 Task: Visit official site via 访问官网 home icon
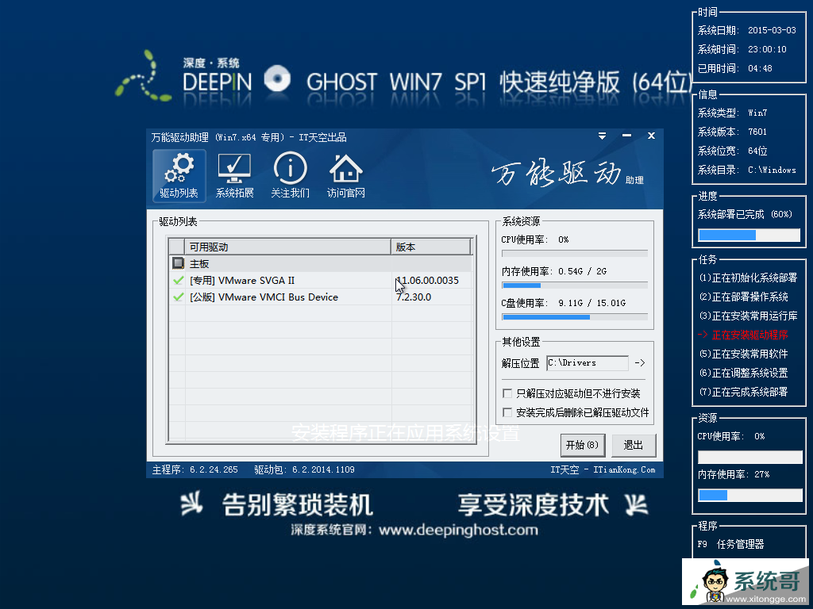pyautogui.click(x=346, y=175)
